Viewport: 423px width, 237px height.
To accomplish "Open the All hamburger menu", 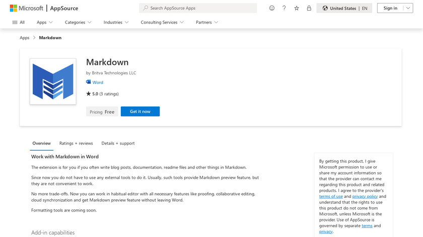I will [x=18, y=22].
